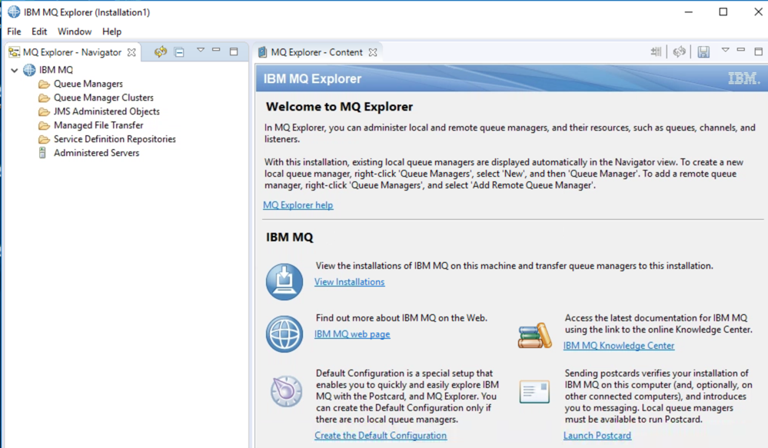Image resolution: width=768 pixels, height=448 pixels.
Task: Click the IBM MQ globe icon in tree
Action: point(29,70)
